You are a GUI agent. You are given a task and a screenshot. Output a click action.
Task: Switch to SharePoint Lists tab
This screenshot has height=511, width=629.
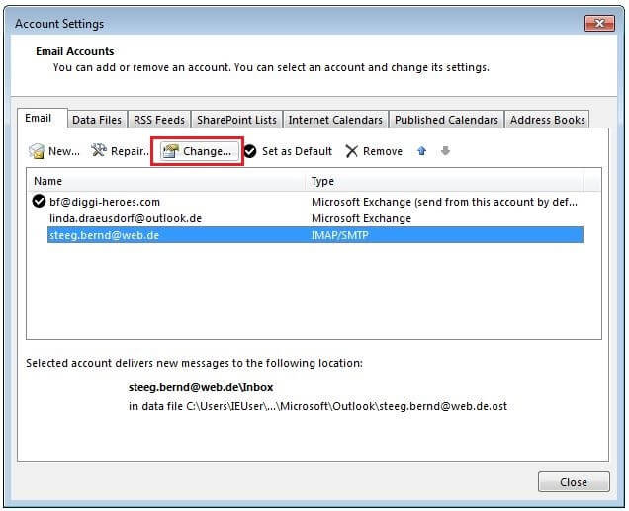click(x=236, y=120)
